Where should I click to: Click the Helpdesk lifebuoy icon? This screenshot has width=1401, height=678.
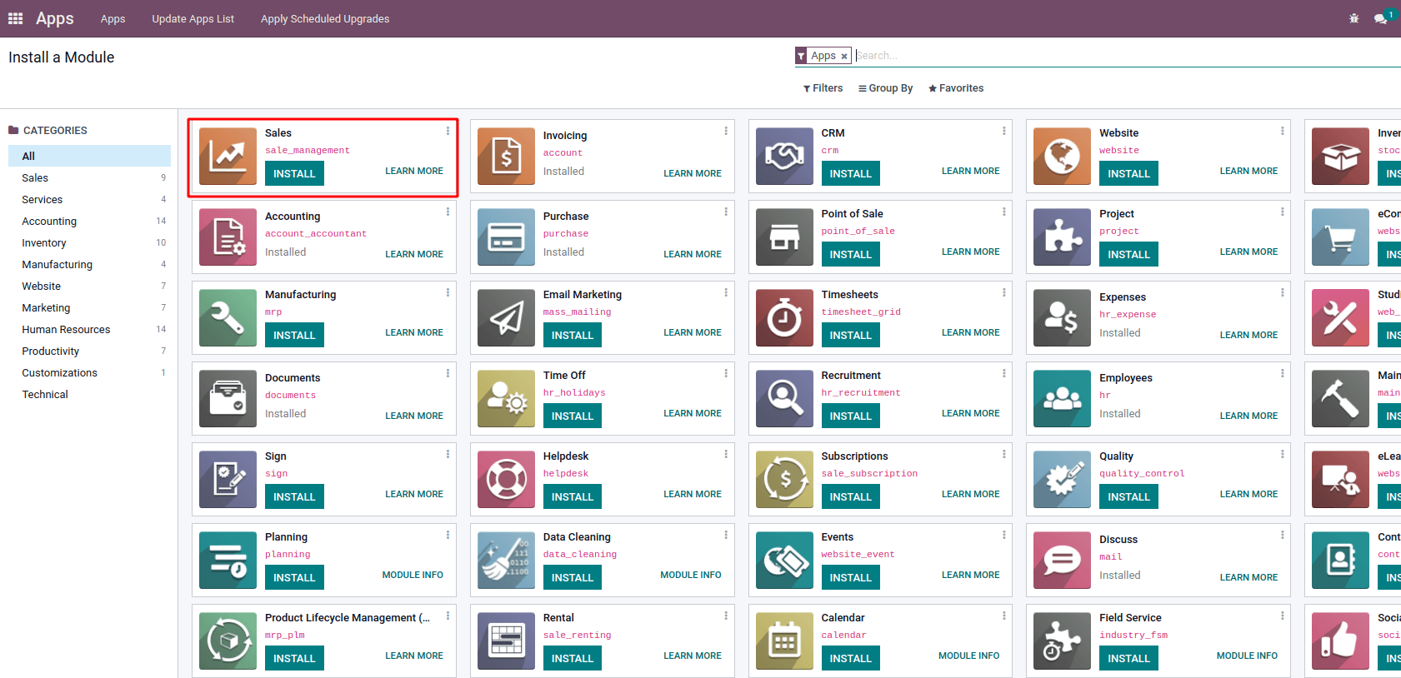point(507,479)
